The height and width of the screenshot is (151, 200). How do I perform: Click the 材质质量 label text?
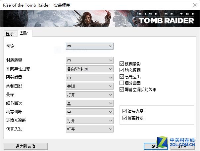point(14,60)
